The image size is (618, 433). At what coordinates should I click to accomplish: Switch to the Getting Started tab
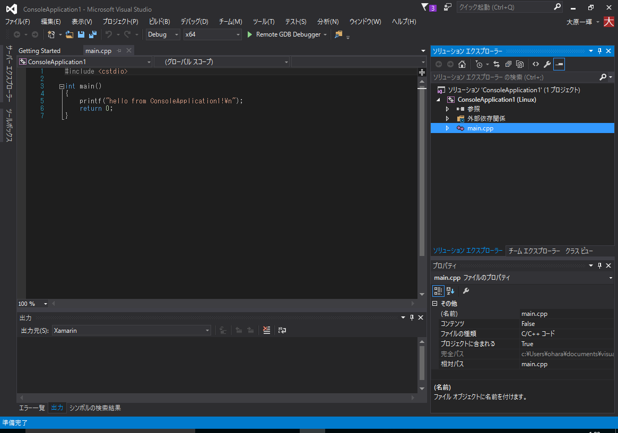[39, 51]
